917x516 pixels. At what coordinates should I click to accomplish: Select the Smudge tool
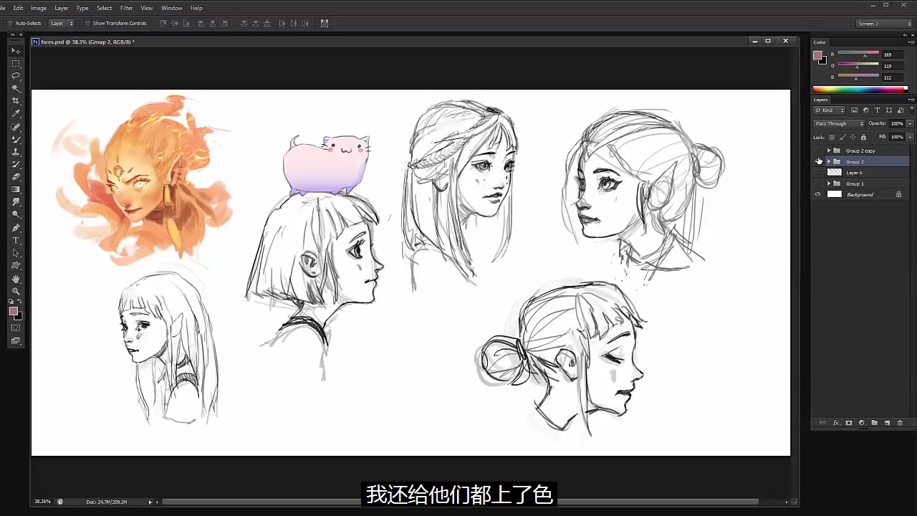coord(16,202)
